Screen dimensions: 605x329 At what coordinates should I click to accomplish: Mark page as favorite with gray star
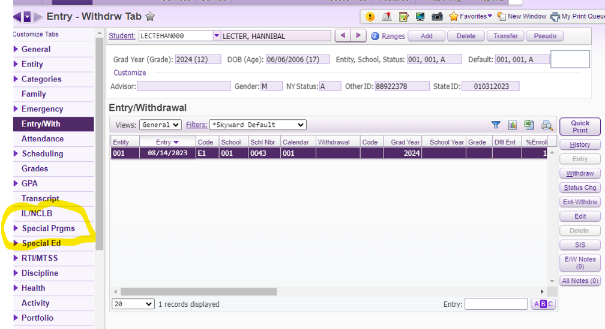point(150,17)
